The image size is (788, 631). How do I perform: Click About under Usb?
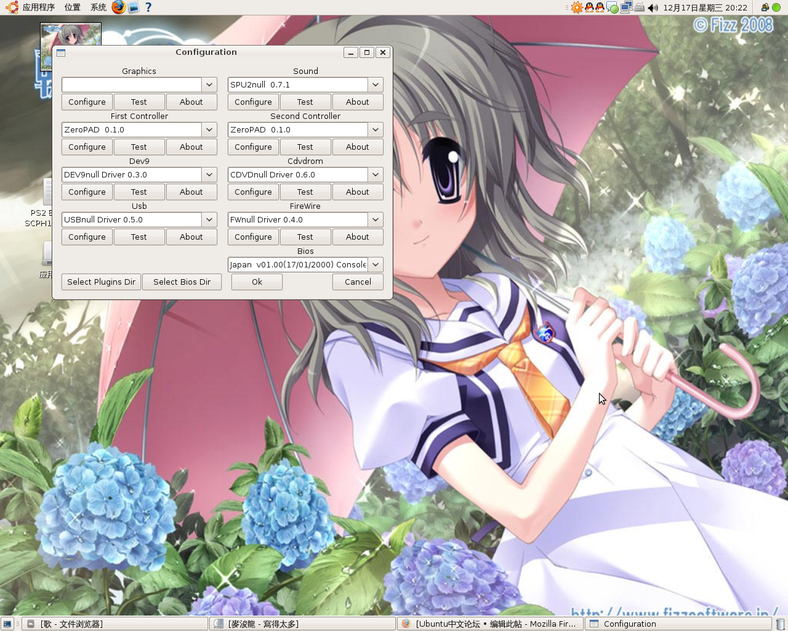(x=191, y=237)
